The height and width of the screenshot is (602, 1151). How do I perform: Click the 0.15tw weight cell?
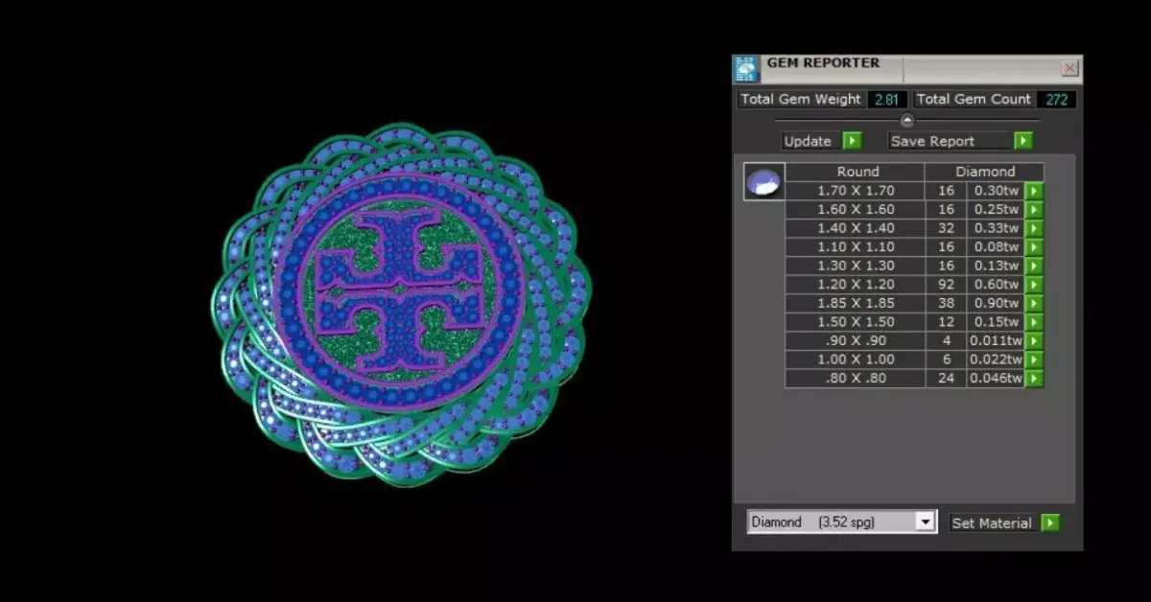pyautogui.click(x=996, y=322)
